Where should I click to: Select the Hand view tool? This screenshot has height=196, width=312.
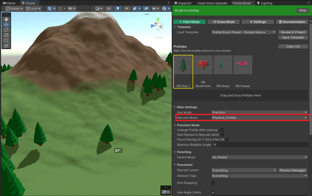(6, 19)
